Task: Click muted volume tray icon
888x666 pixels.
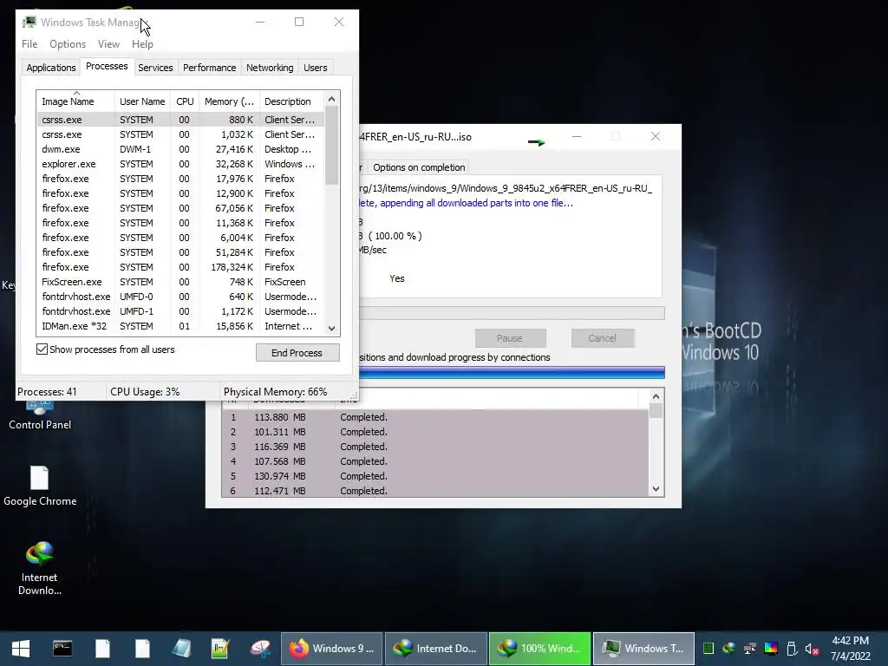Action: click(x=812, y=649)
